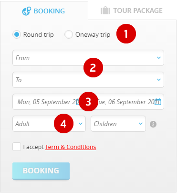Open the Children count dropdown

[x=118, y=124]
